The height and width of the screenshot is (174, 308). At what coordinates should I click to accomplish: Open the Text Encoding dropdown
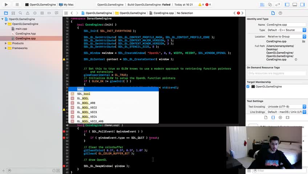[286, 107]
